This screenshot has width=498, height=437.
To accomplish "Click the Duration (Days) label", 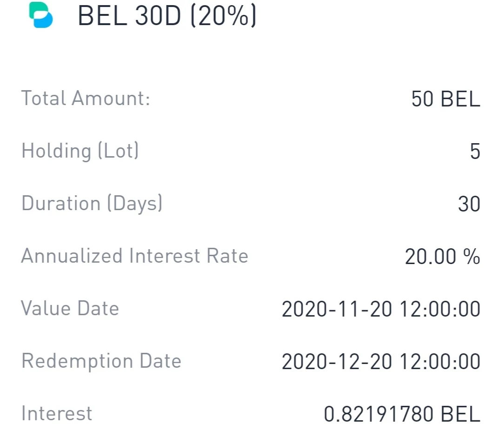I will (92, 203).
